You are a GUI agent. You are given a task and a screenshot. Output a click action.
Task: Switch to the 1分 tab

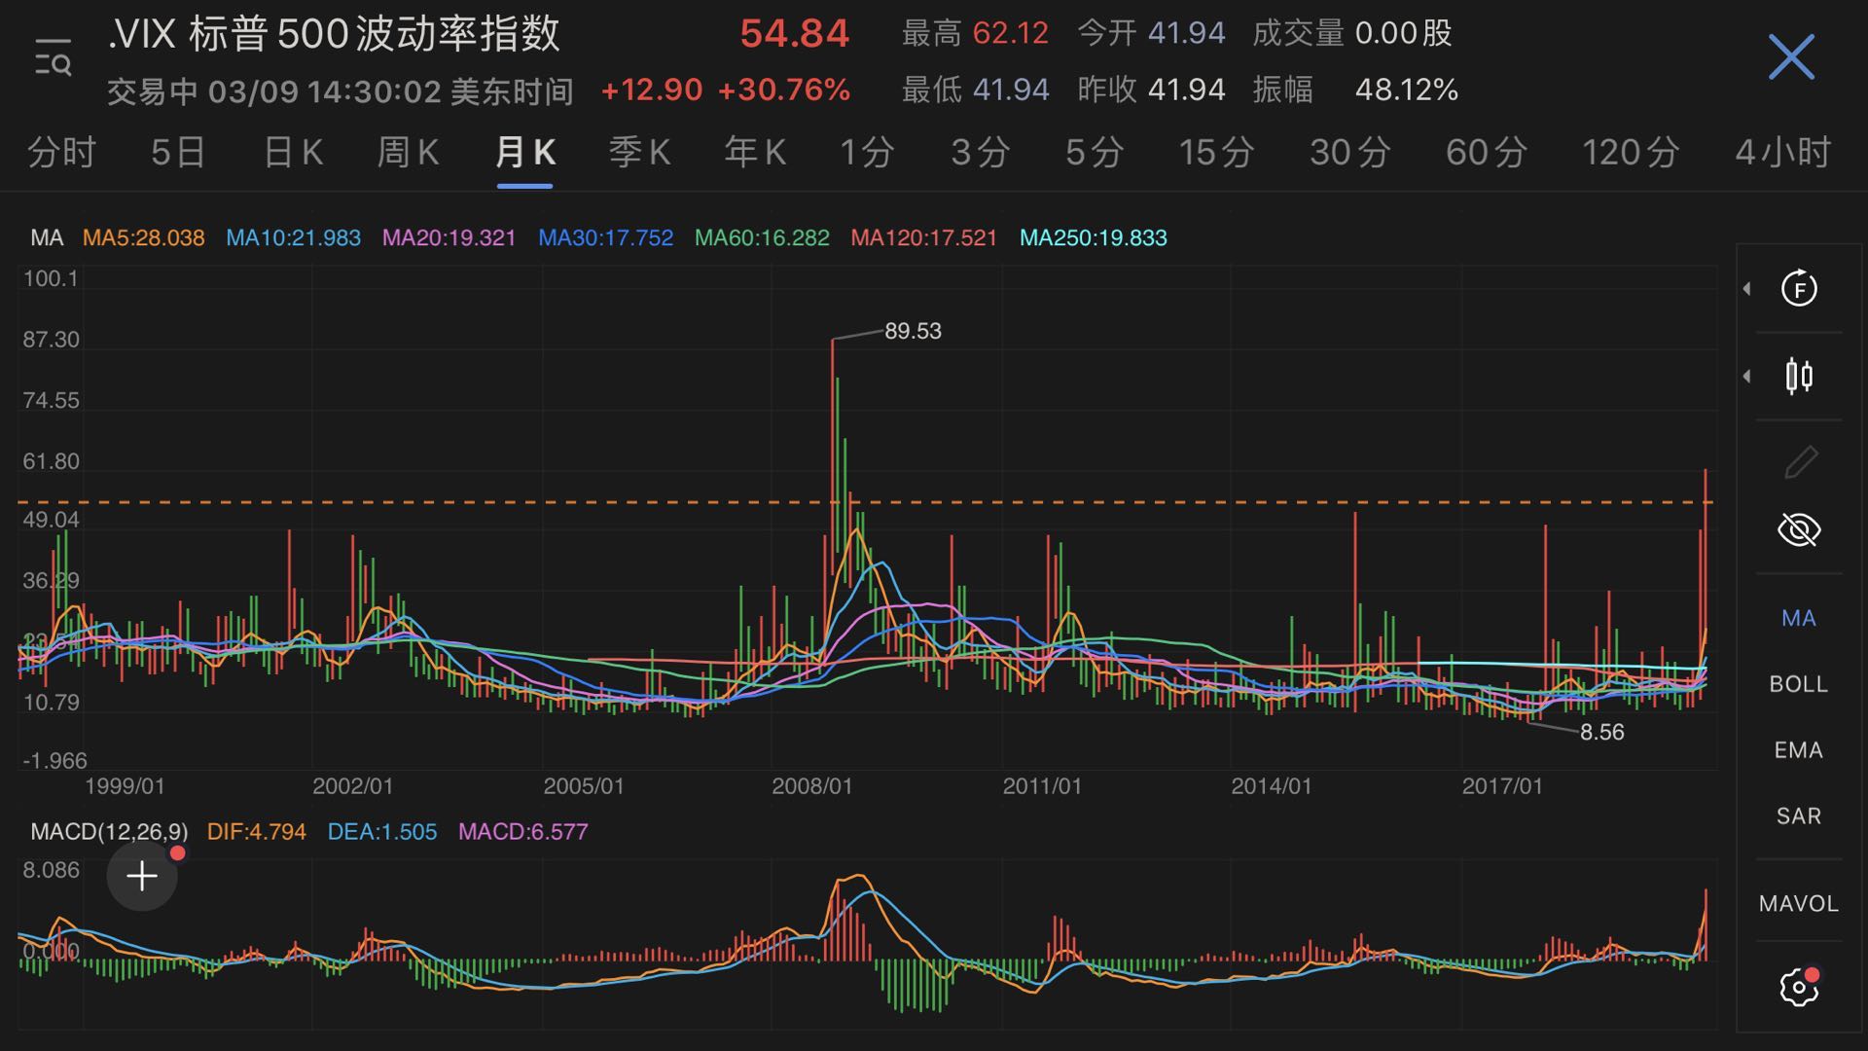point(867,153)
